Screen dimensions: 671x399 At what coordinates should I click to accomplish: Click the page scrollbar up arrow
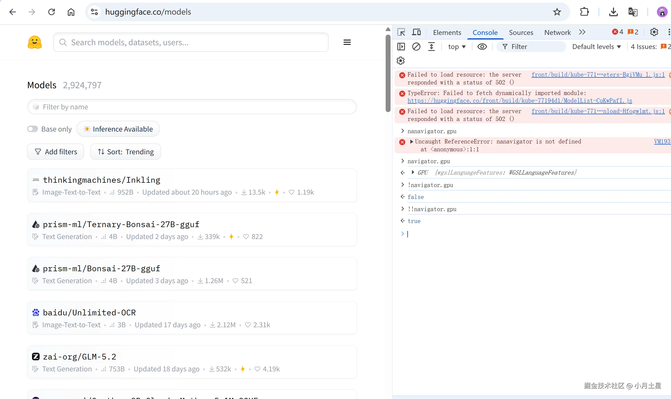pos(388,29)
